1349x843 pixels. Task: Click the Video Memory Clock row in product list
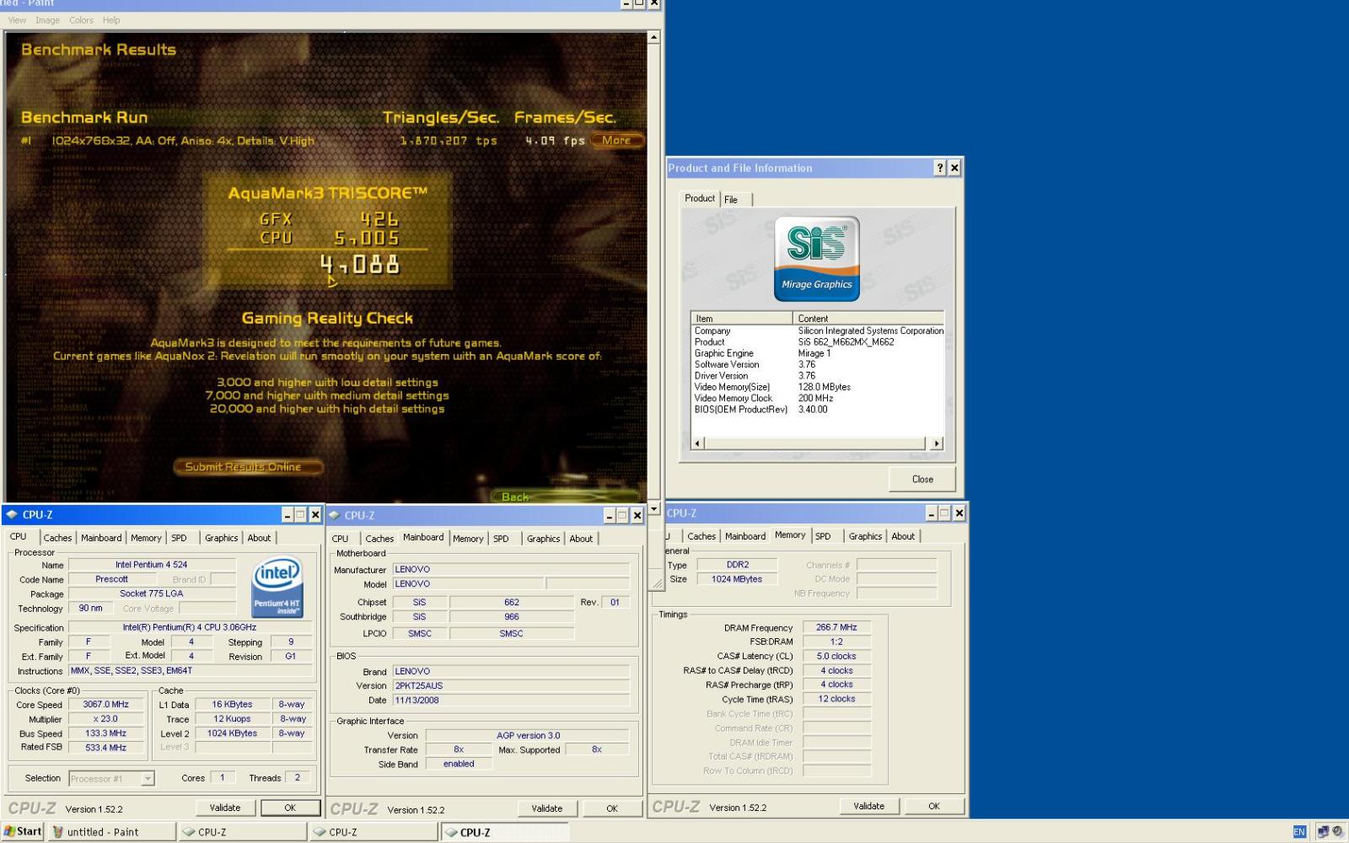[x=817, y=398]
